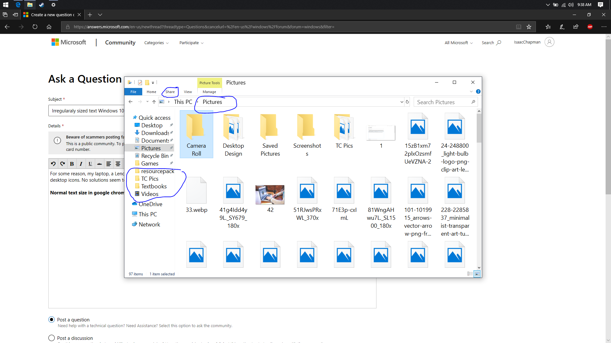Click the Search Pictures box
This screenshot has width=611, height=343.
[x=445, y=102]
